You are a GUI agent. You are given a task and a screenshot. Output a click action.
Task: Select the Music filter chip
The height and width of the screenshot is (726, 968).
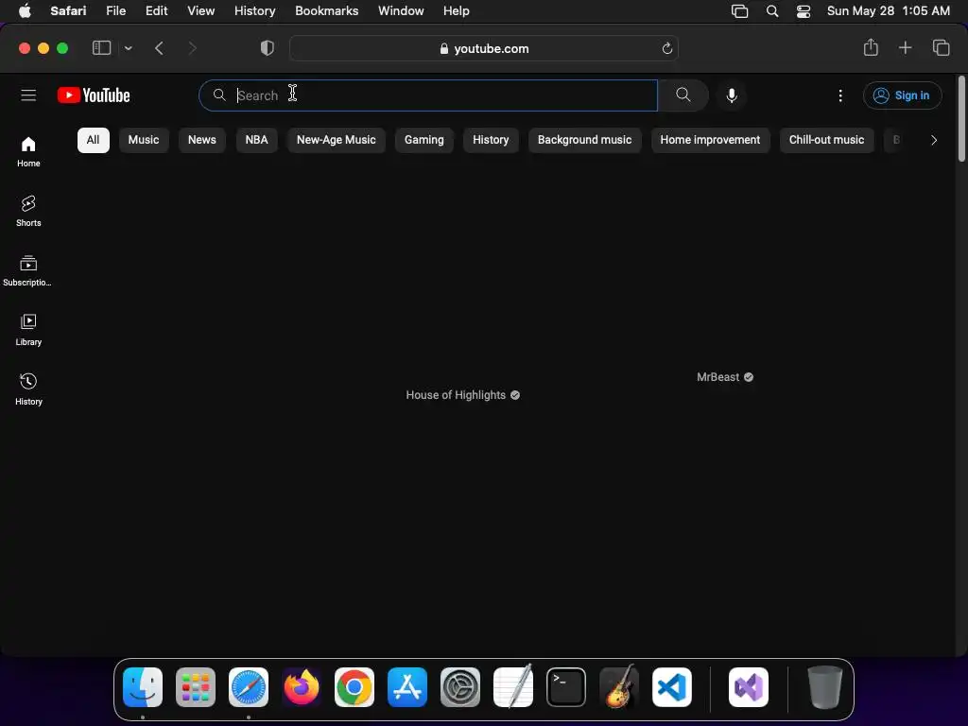coord(144,140)
